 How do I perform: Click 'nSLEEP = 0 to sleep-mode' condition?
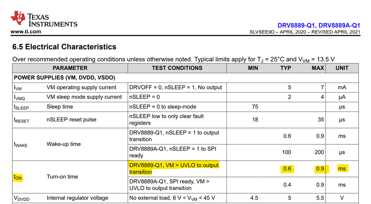click(x=163, y=106)
